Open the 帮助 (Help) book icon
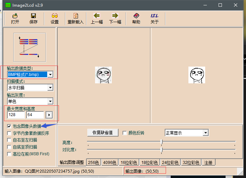The height and width of the screenshot is (178, 246). [136, 18]
